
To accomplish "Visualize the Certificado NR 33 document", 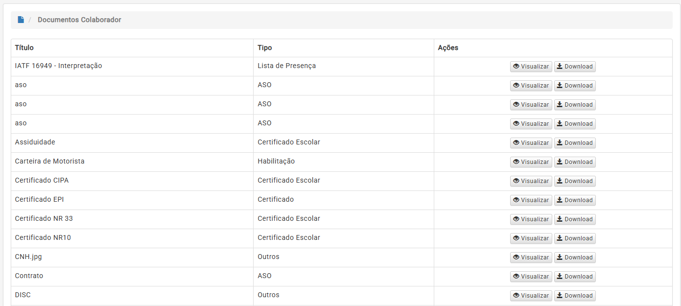I will pos(531,219).
